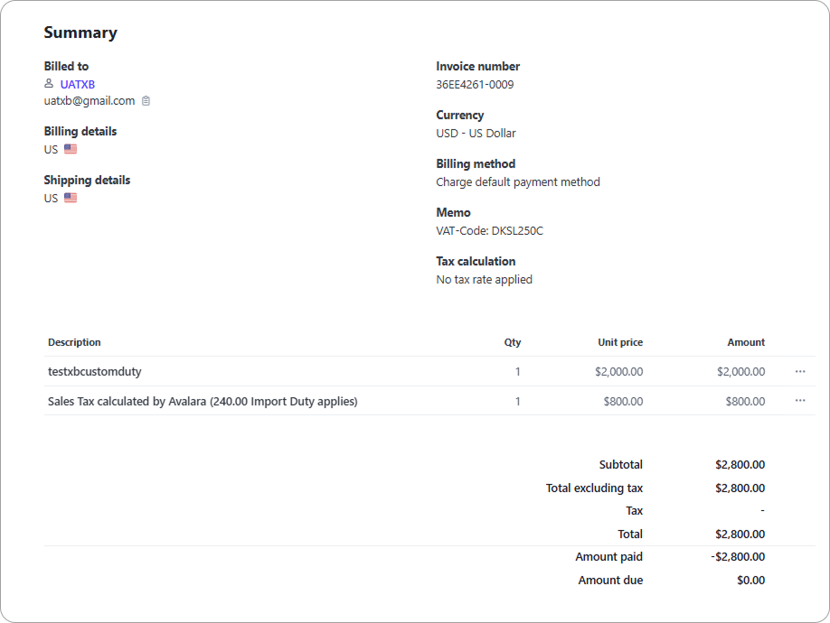Open the UATXB customer link
Image resolution: width=830 pixels, height=623 pixels.
click(78, 84)
